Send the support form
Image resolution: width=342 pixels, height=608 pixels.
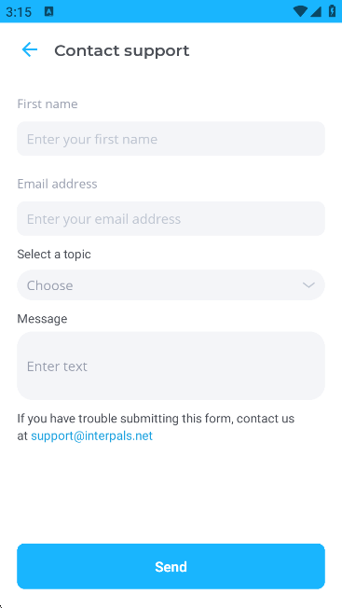[171, 567]
